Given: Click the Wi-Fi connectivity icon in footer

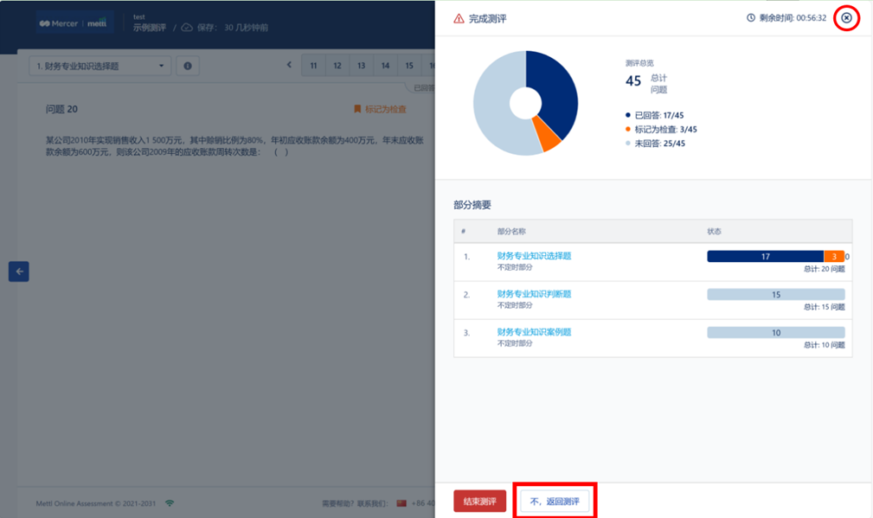Looking at the screenshot, I should click(x=170, y=502).
